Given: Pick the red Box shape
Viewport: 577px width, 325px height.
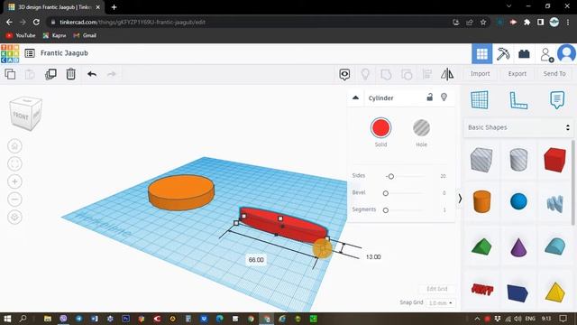Looking at the screenshot, I should click(554, 160).
